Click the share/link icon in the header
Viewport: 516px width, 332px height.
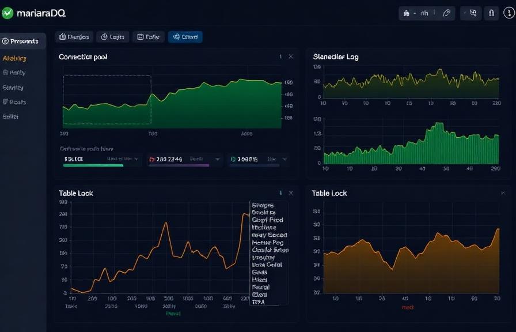(x=447, y=13)
